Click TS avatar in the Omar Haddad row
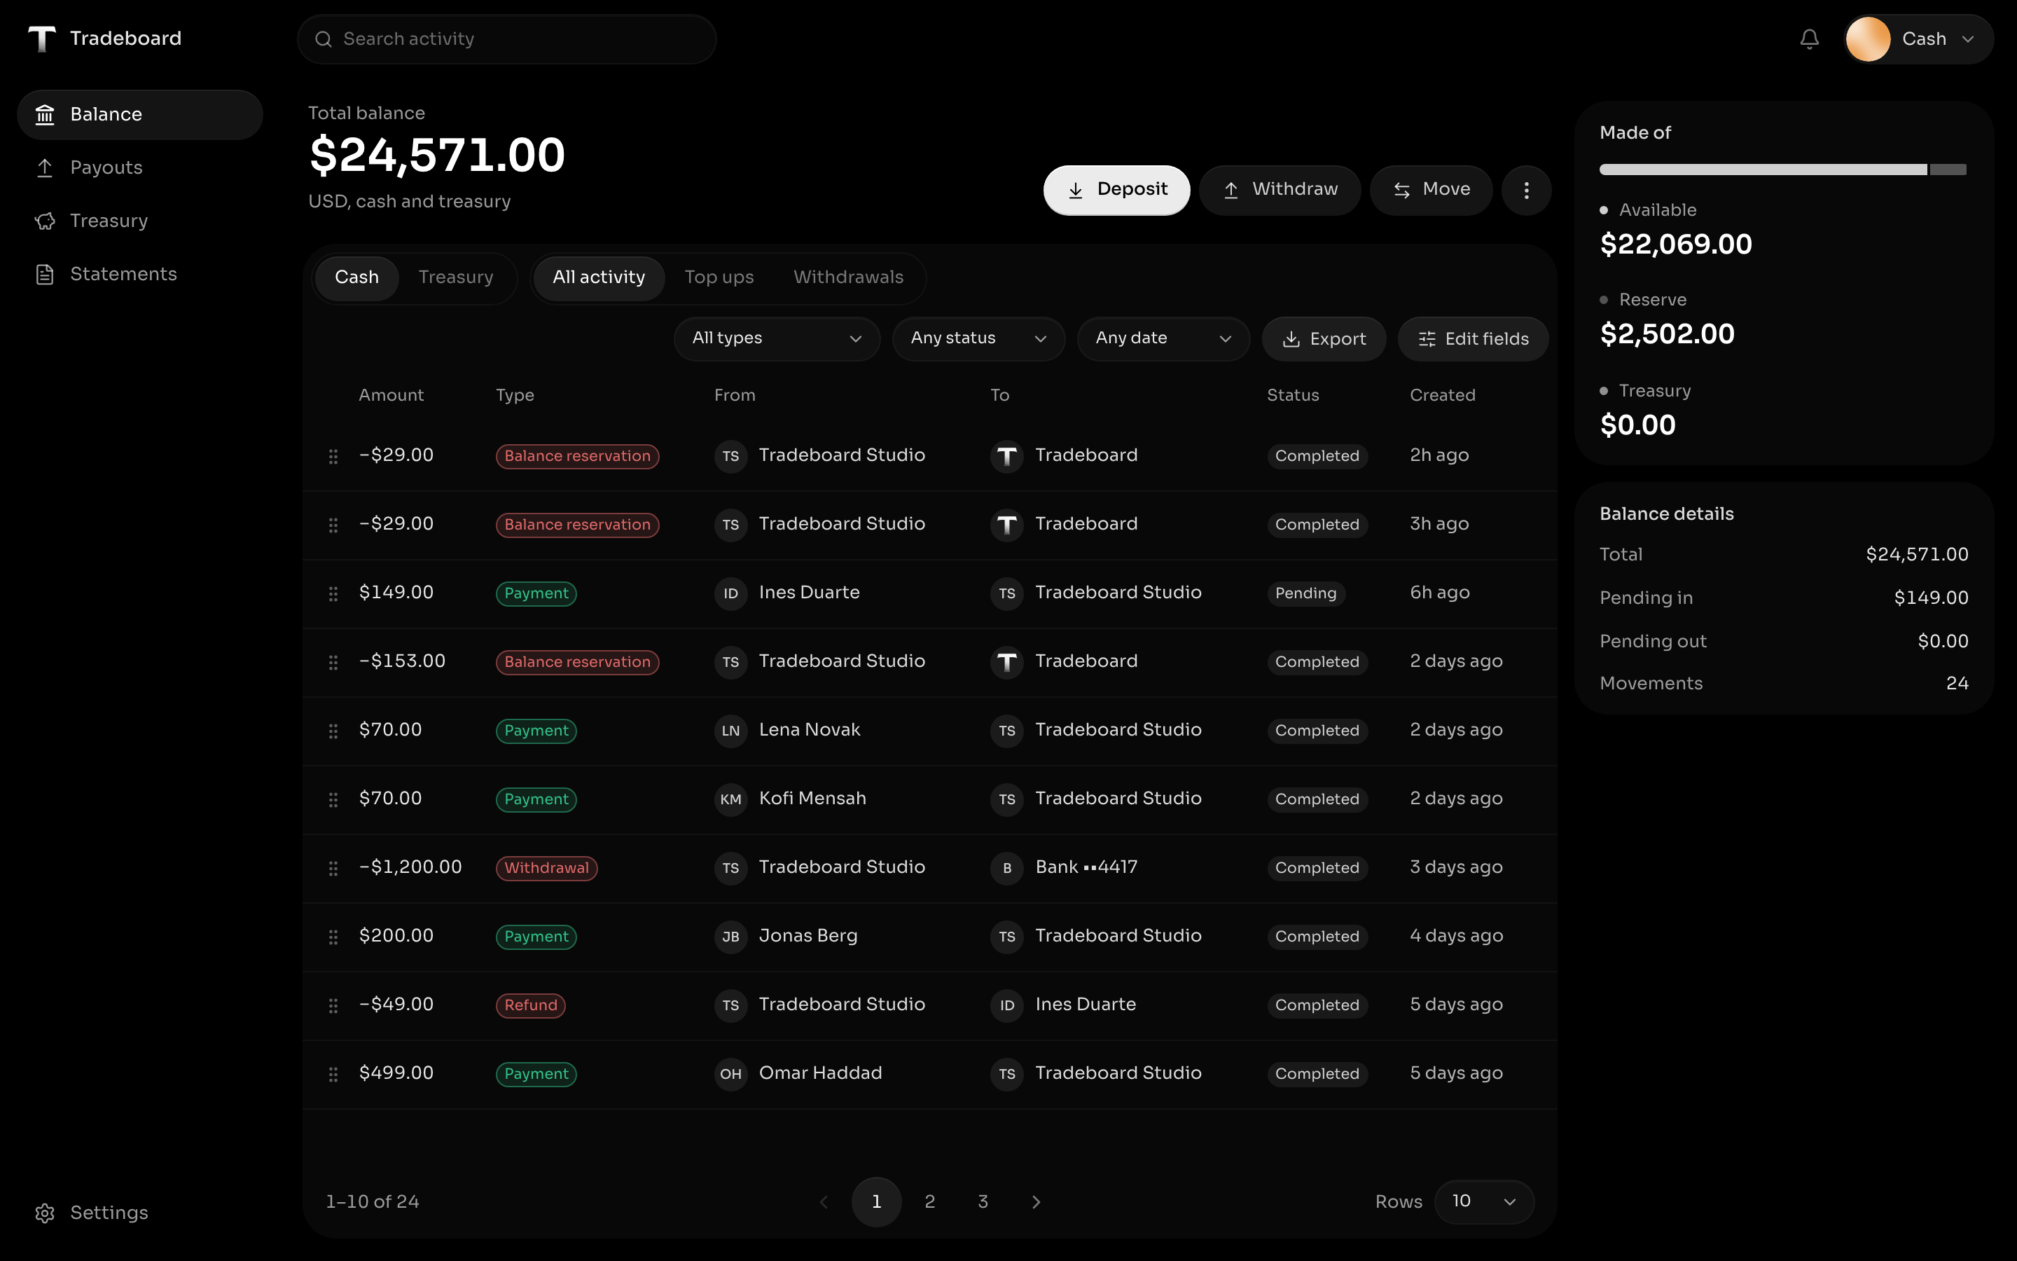 [1007, 1074]
